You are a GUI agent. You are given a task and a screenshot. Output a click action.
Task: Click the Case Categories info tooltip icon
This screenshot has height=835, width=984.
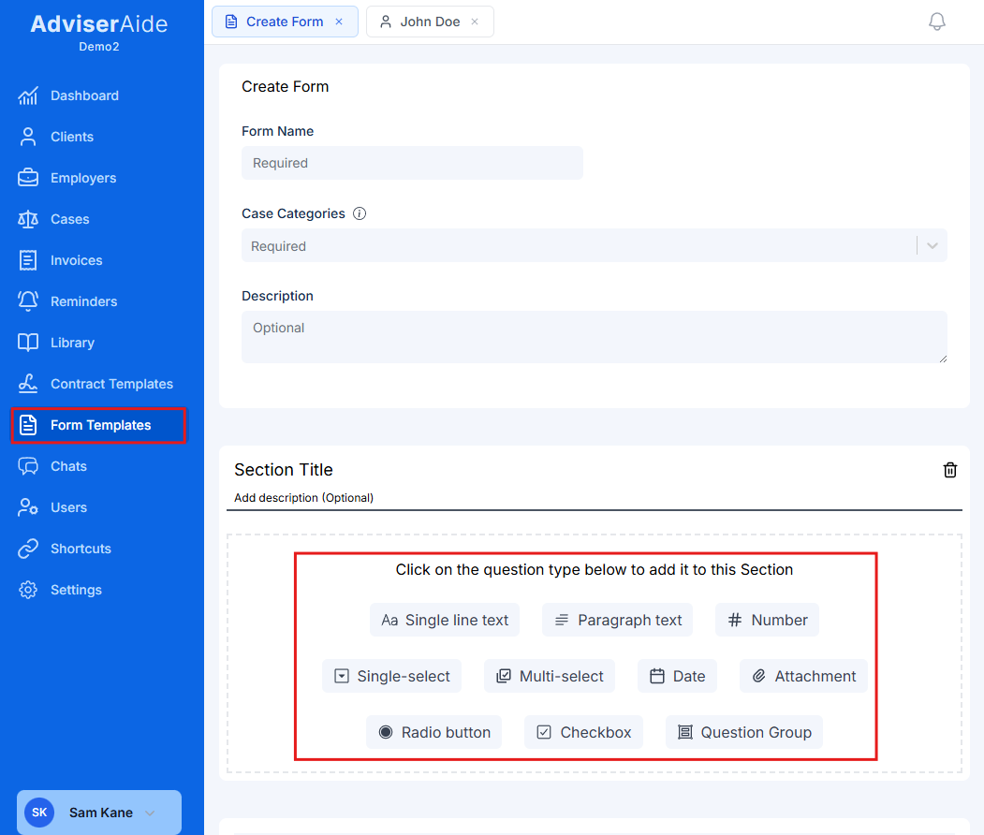point(360,213)
